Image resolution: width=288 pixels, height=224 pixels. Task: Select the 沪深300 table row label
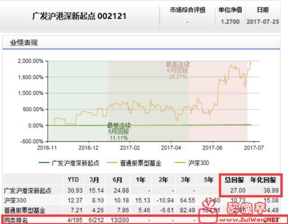click(15, 200)
